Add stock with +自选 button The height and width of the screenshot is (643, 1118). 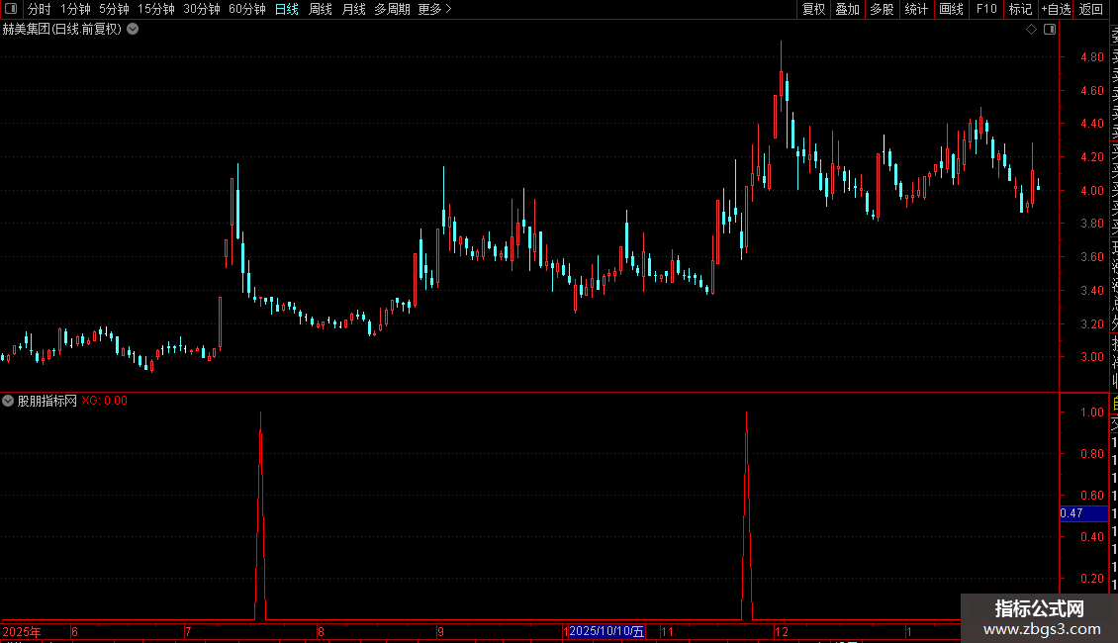click(x=1057, y=9)
